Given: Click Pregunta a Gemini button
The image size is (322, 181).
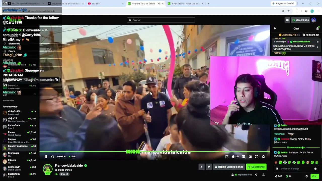Looking at the screenshot, I should click(x=283, y=4).
